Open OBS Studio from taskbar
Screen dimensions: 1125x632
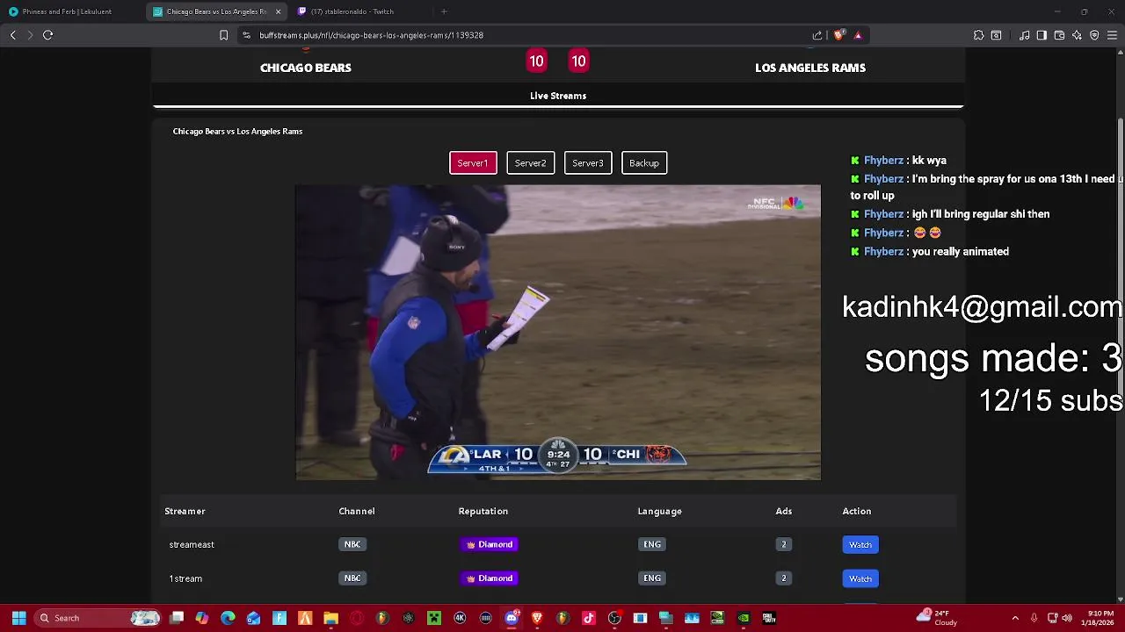pyautogui.click(x=614, y=618)
